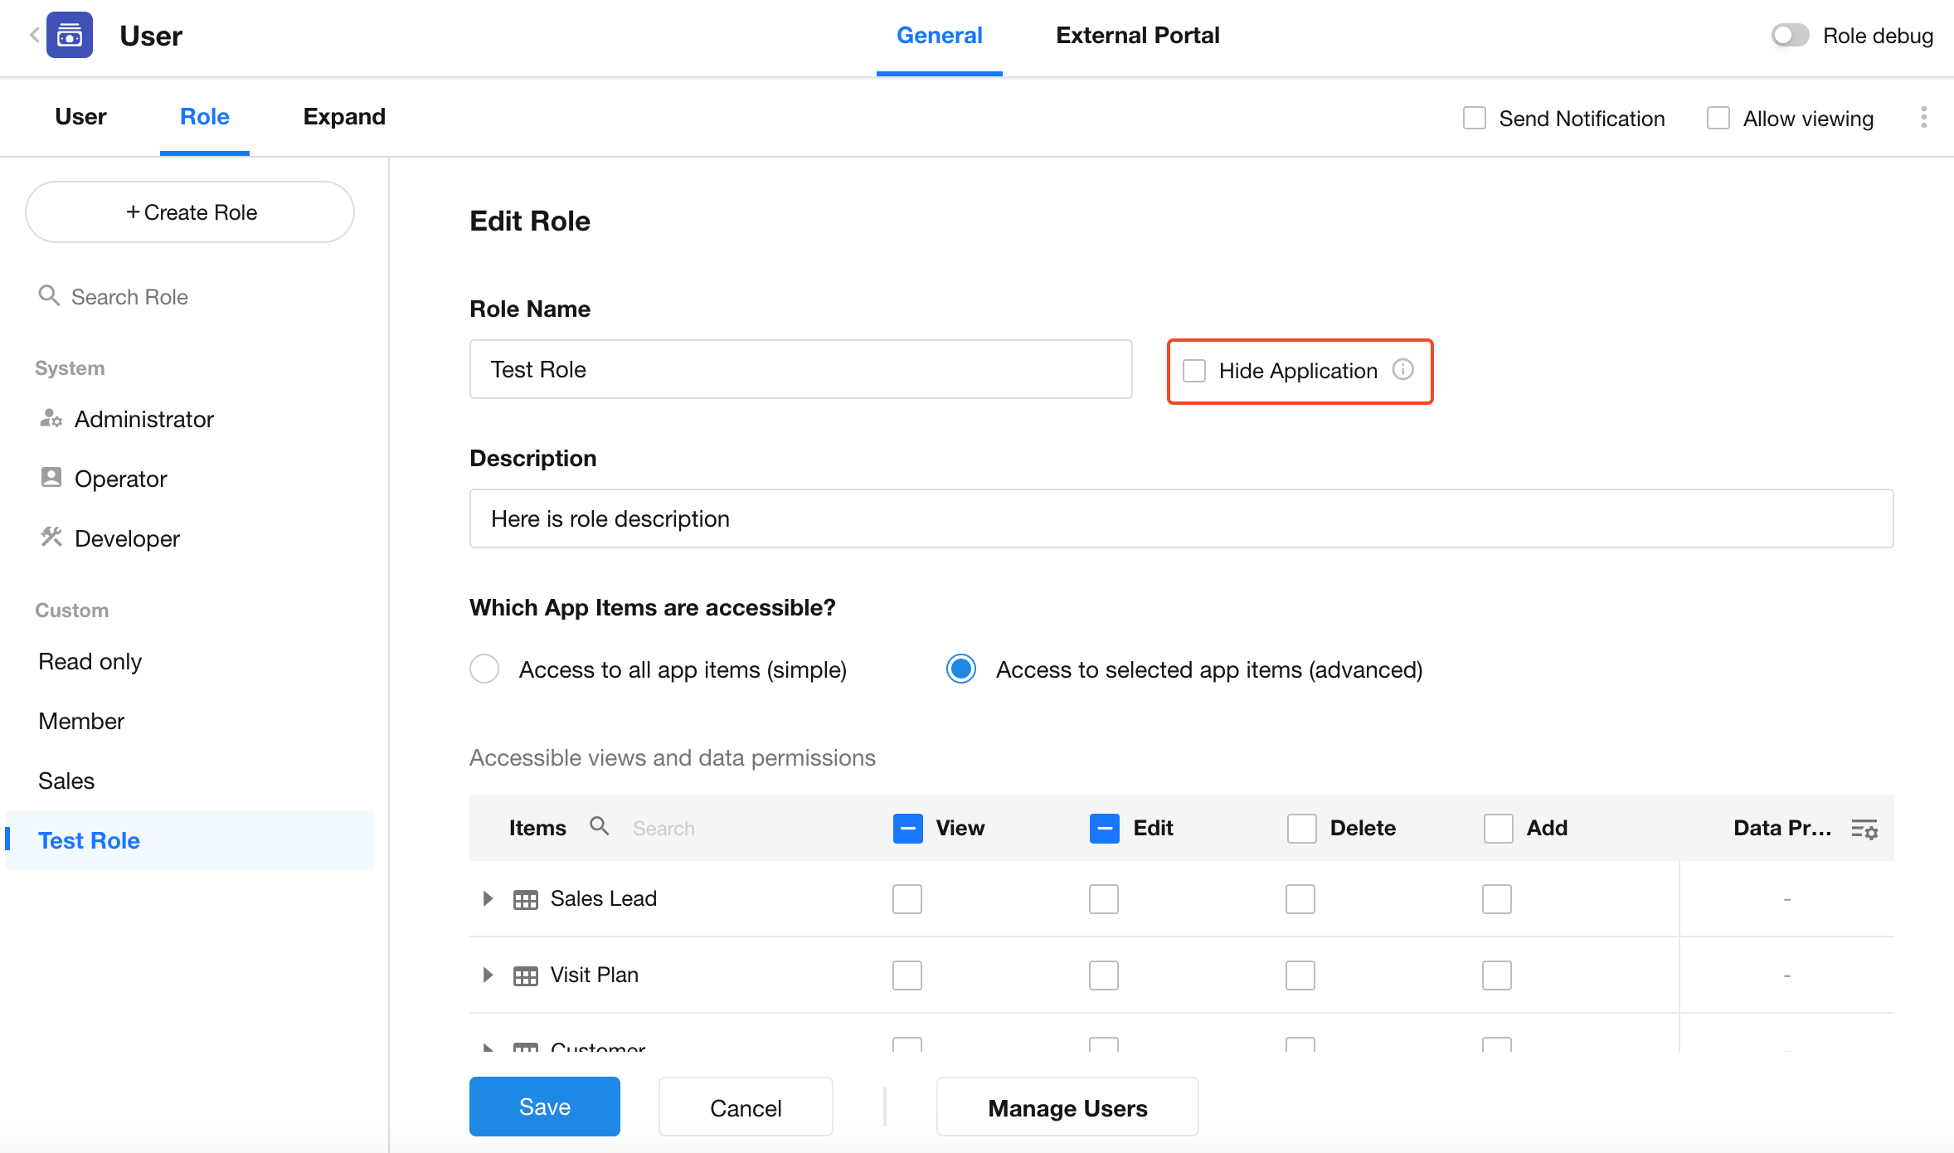Enable Send Notification checkbox
1954x1153 pixels.
coord(1474,119)
